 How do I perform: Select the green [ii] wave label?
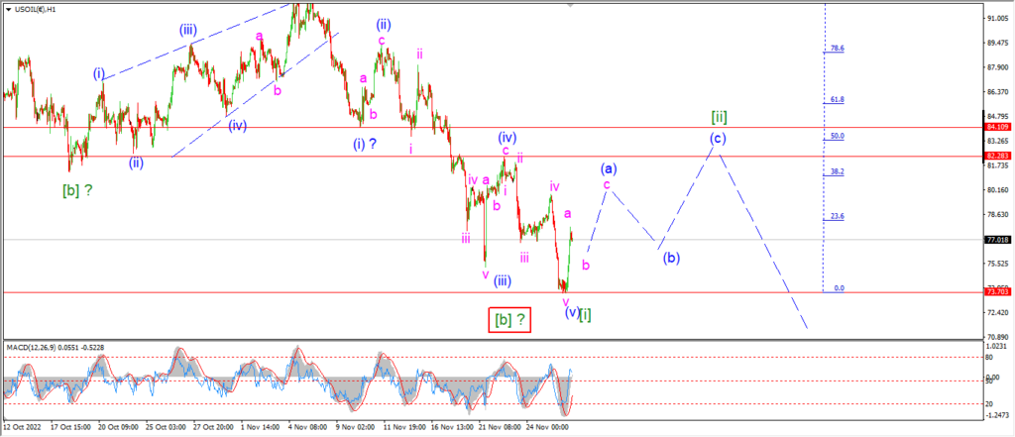click(720, 117)
